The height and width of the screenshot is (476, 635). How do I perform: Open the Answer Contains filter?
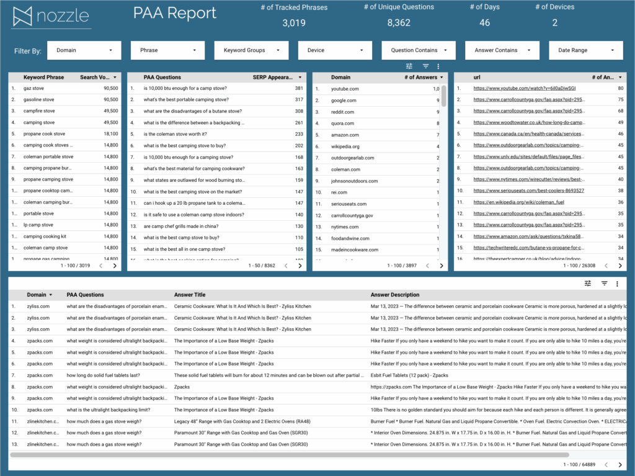[x=502, y=50]
